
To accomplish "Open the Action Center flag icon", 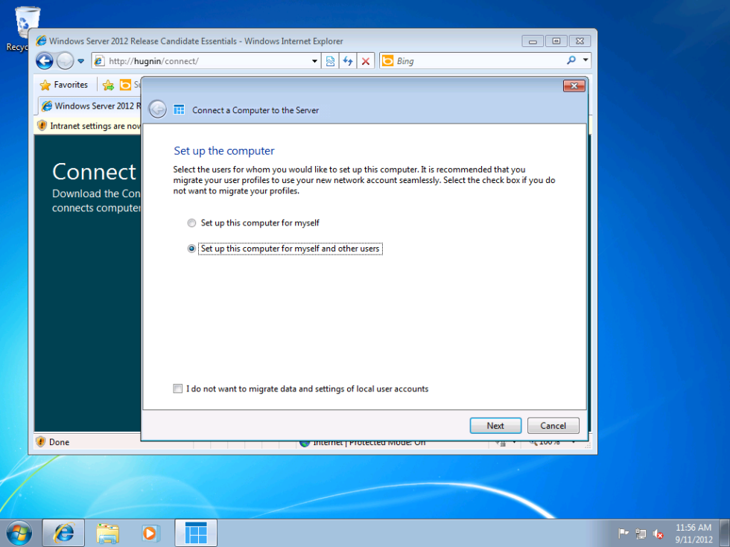I will 624,533.
